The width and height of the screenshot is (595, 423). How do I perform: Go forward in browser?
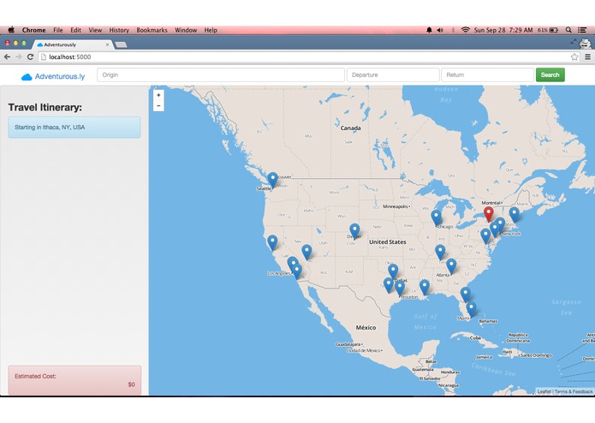[x=19, y=57]
